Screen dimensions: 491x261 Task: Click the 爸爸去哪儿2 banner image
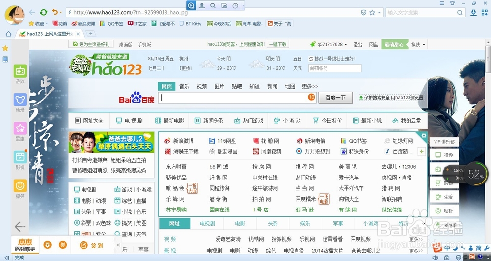[111, 142]
